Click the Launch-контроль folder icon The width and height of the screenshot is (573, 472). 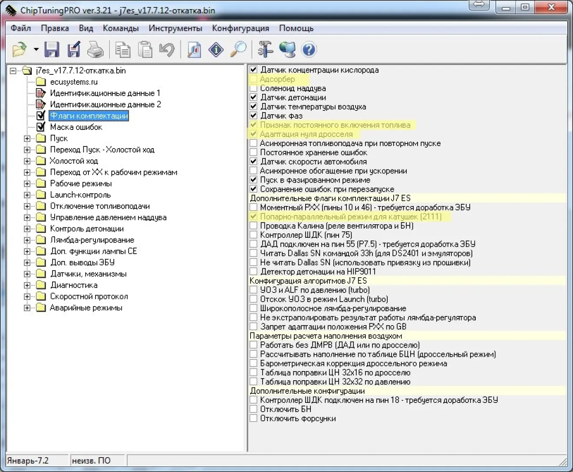click(41, 195)
